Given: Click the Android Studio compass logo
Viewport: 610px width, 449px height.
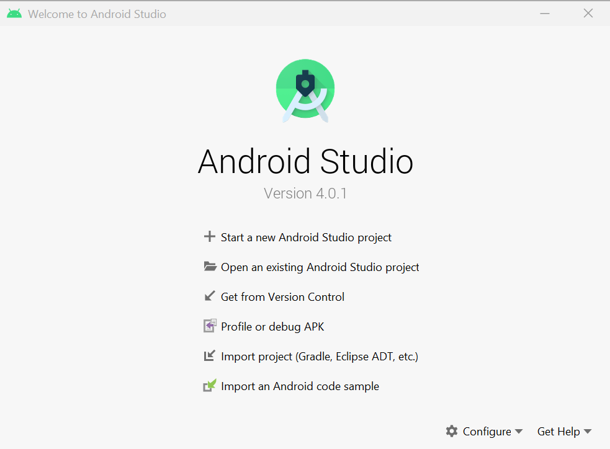Looking at the screenshot, I should [305, 91].
